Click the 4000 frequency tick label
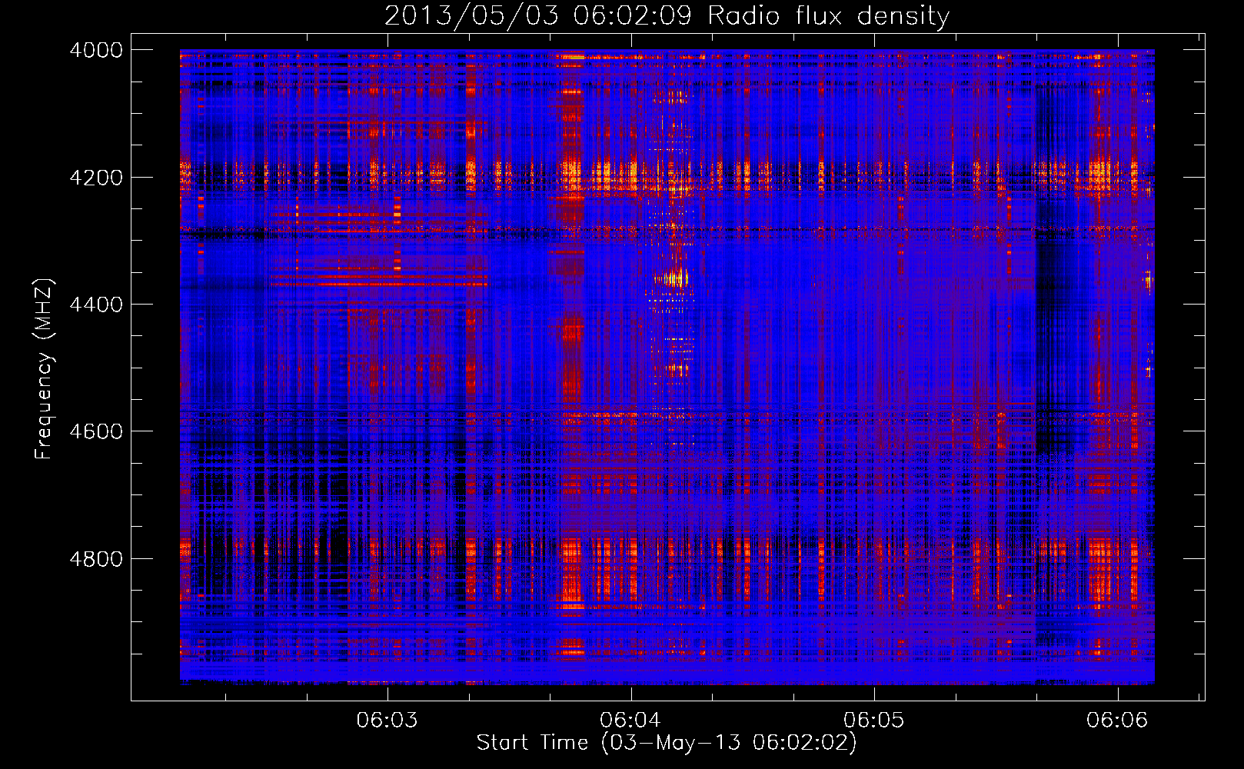Image resolution: width=1244 pixels, height=769 pixels. coord(96,50)
